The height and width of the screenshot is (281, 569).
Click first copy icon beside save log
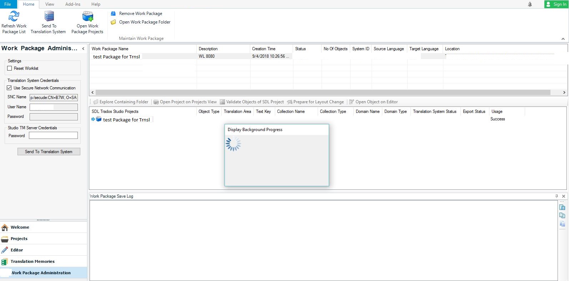point(562,207)
